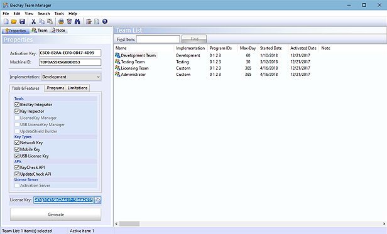Uncheck ElecKey Integrator checkbox
The width and height of the screenshot is (387, 234).
(17, 105)
